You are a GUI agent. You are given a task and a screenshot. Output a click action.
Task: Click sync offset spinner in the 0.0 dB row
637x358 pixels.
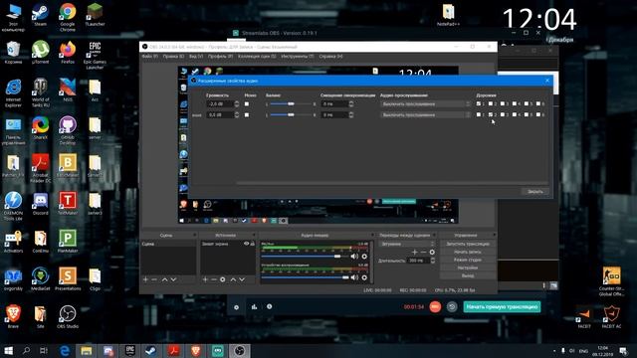click(351, 115)
